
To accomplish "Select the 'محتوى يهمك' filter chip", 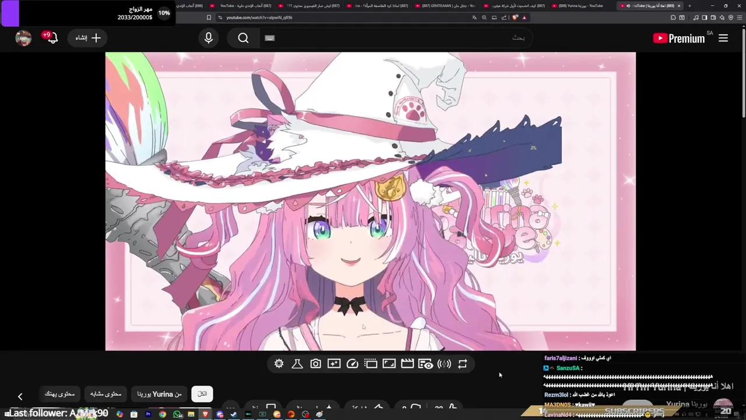I will (60, 394).
